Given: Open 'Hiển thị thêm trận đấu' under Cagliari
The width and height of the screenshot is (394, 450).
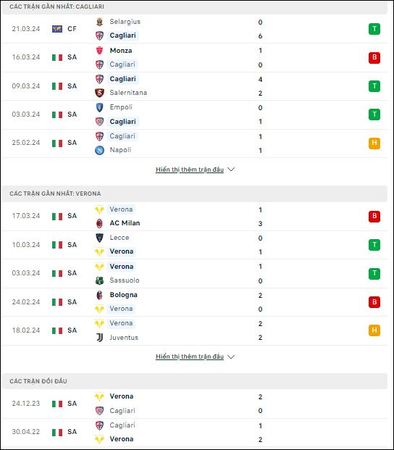Looking at the screenshot, I should [190, 170].
